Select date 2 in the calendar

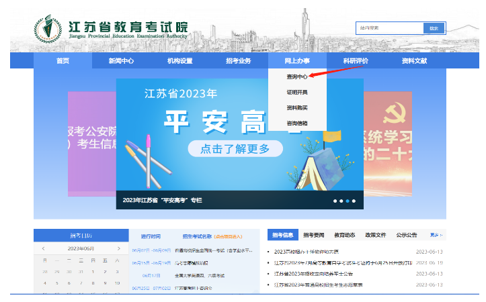[105, 272]
